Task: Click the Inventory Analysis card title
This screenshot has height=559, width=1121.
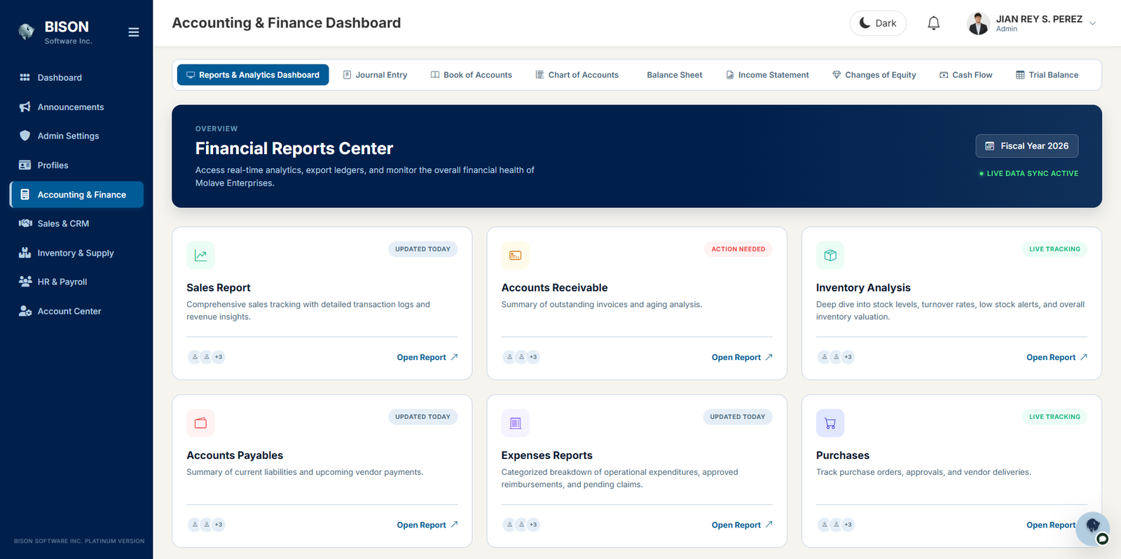Action: pyautogui.click(x=863, y=288)
